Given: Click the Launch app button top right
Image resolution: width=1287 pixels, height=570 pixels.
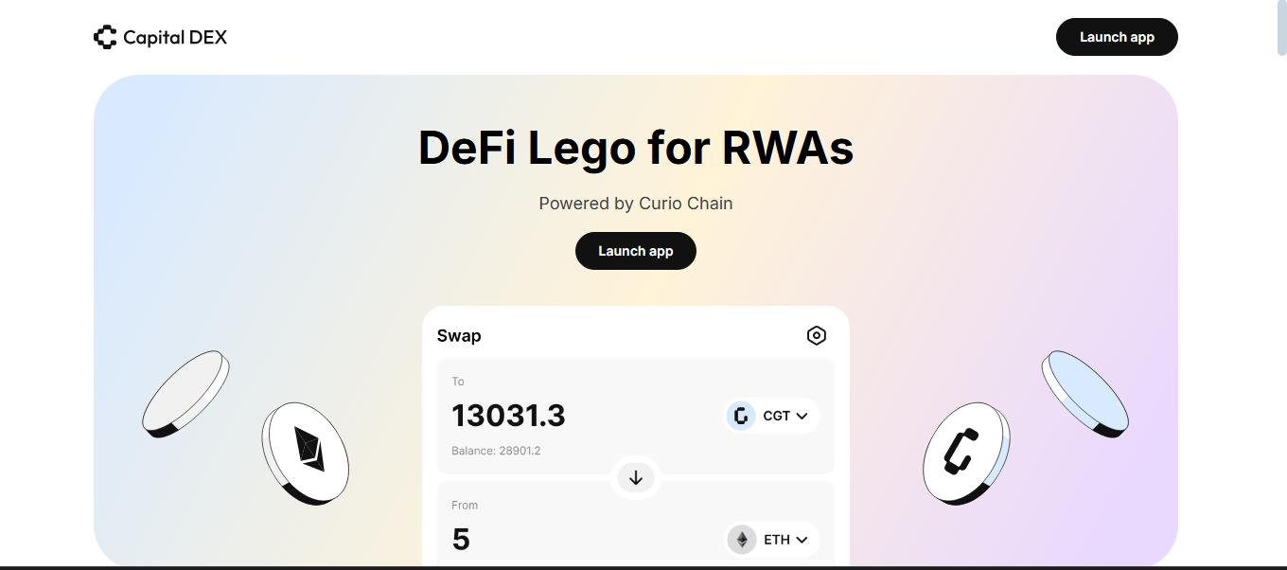Looking at the screenshot, I should click(1117, 37).
